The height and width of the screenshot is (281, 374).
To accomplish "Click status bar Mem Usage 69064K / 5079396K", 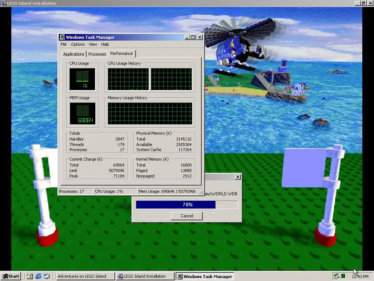I will tap(167, 191).
